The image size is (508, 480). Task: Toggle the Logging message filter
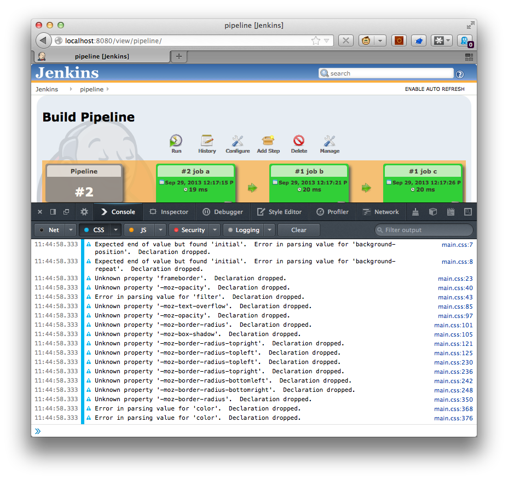pyautogui.click(x=244, y=230)
